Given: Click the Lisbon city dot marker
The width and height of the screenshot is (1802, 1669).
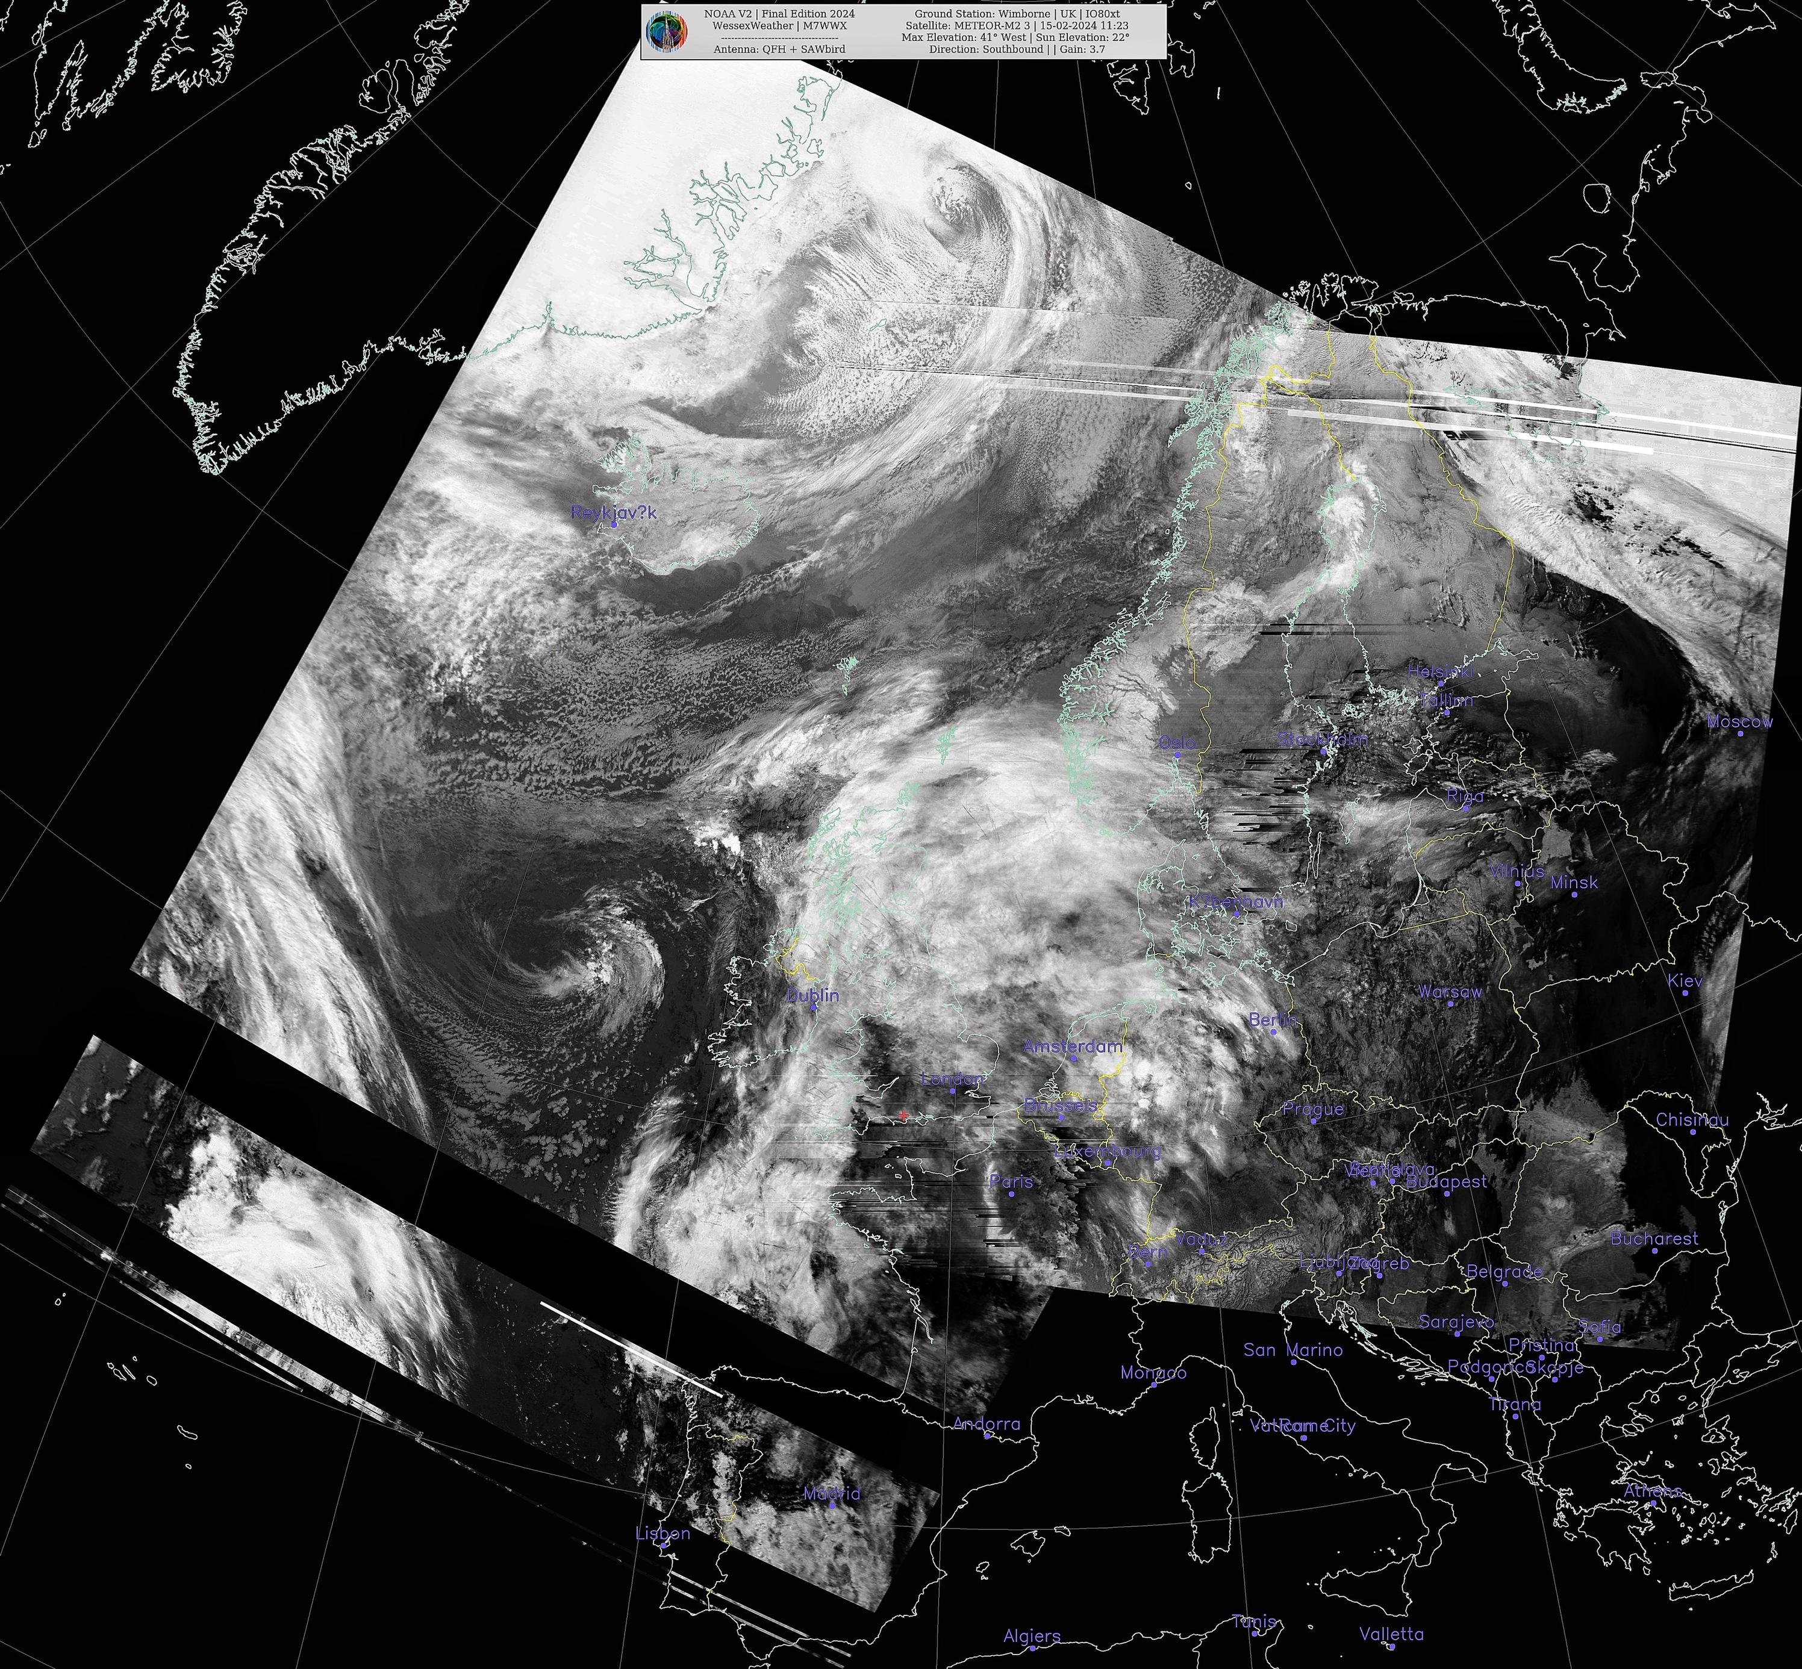Looking at the screenshot, I should (x=664, y=1545).
